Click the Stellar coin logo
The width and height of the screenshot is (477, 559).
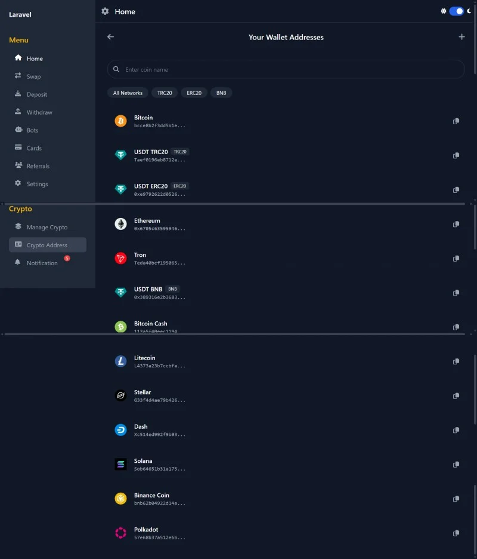(120, 395)
